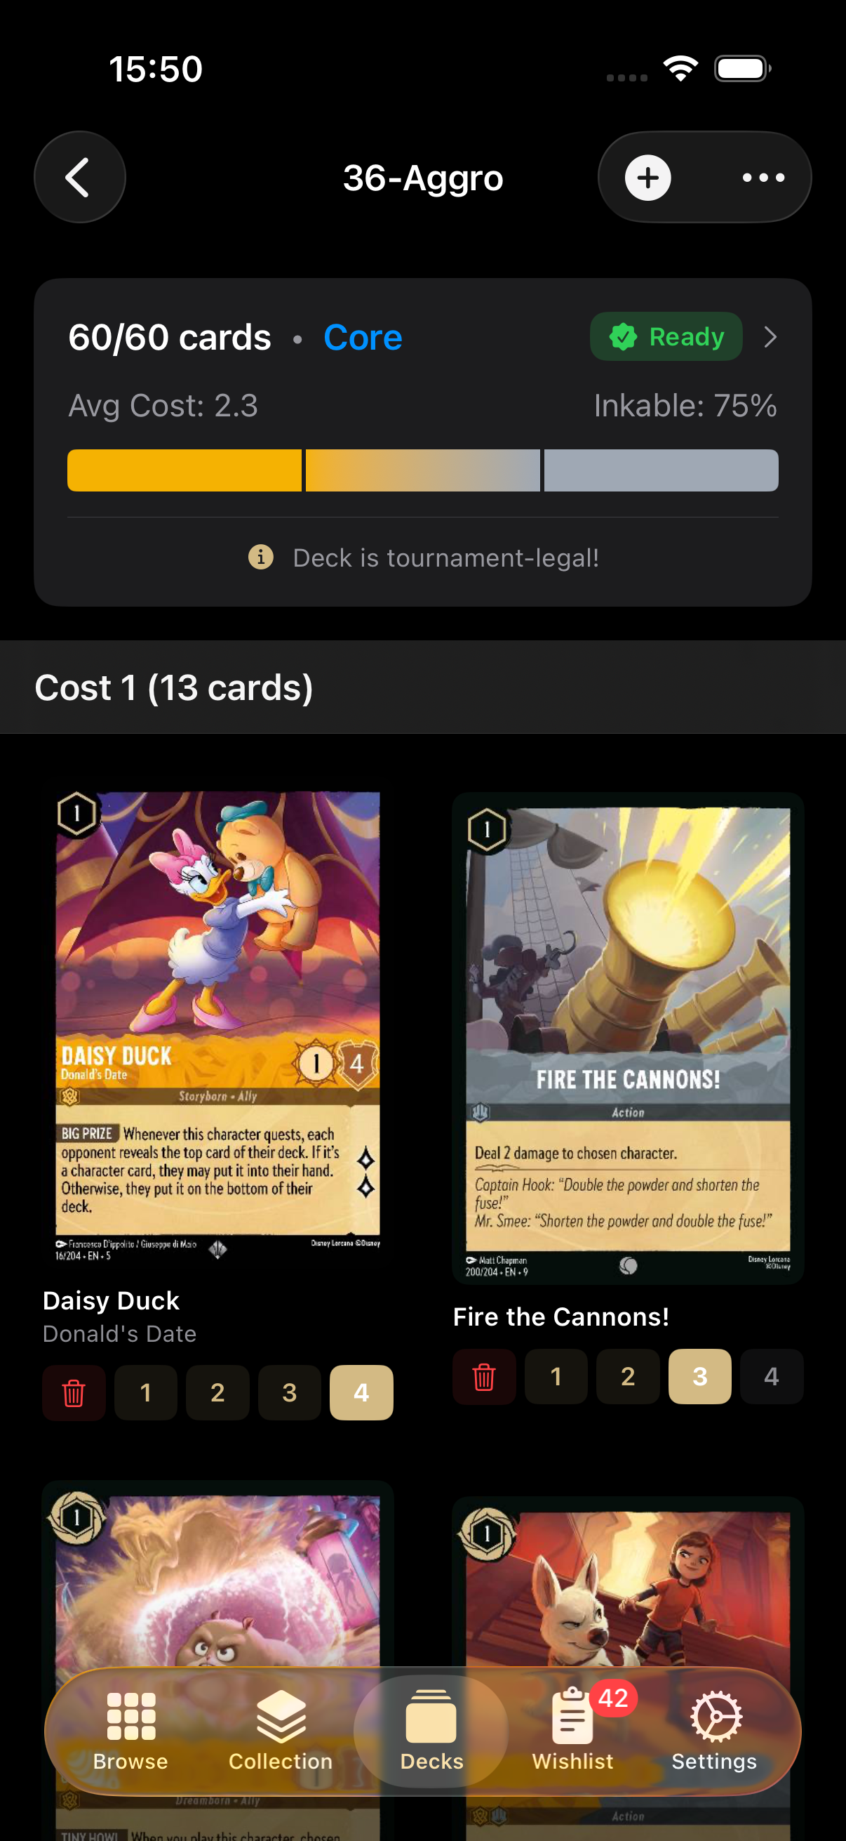Open the three-dots more options menu

[763, 177]
